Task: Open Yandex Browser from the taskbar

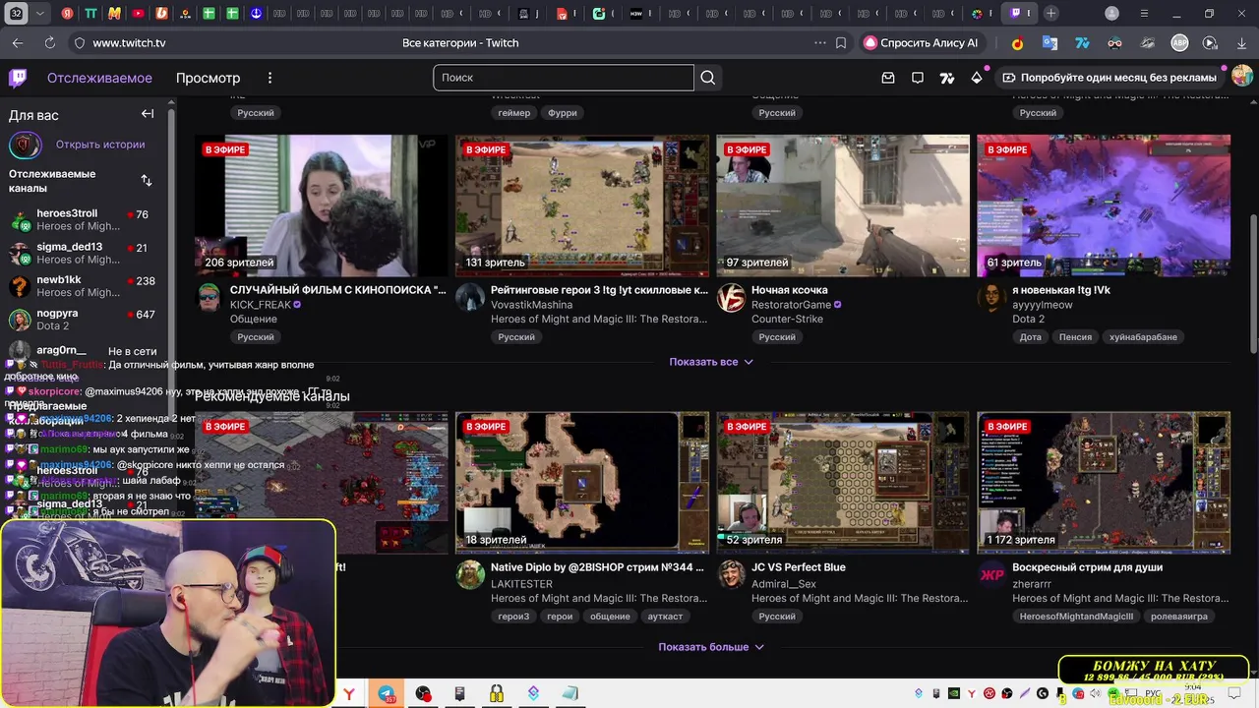Action: [x=349, y=694]
